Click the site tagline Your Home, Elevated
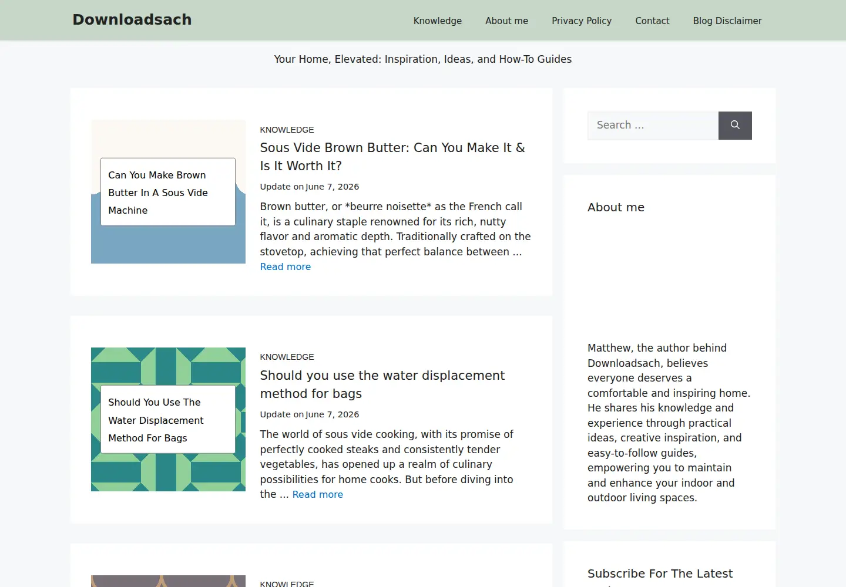This screenshot has height=587, width=846. point(423,59)
